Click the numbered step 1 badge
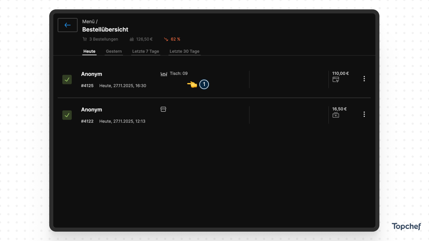 tap(204, 85)
